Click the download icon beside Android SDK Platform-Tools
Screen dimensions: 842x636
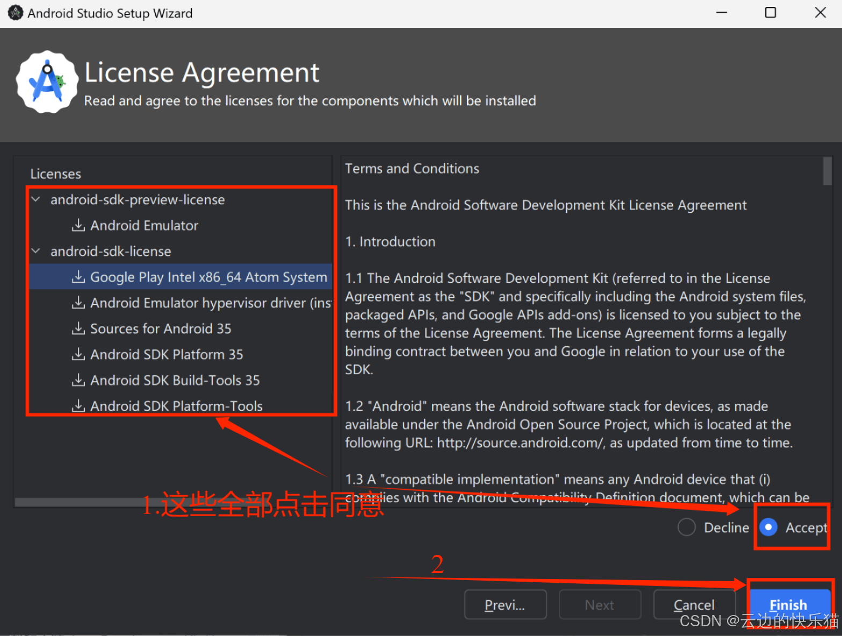[78, 405]
